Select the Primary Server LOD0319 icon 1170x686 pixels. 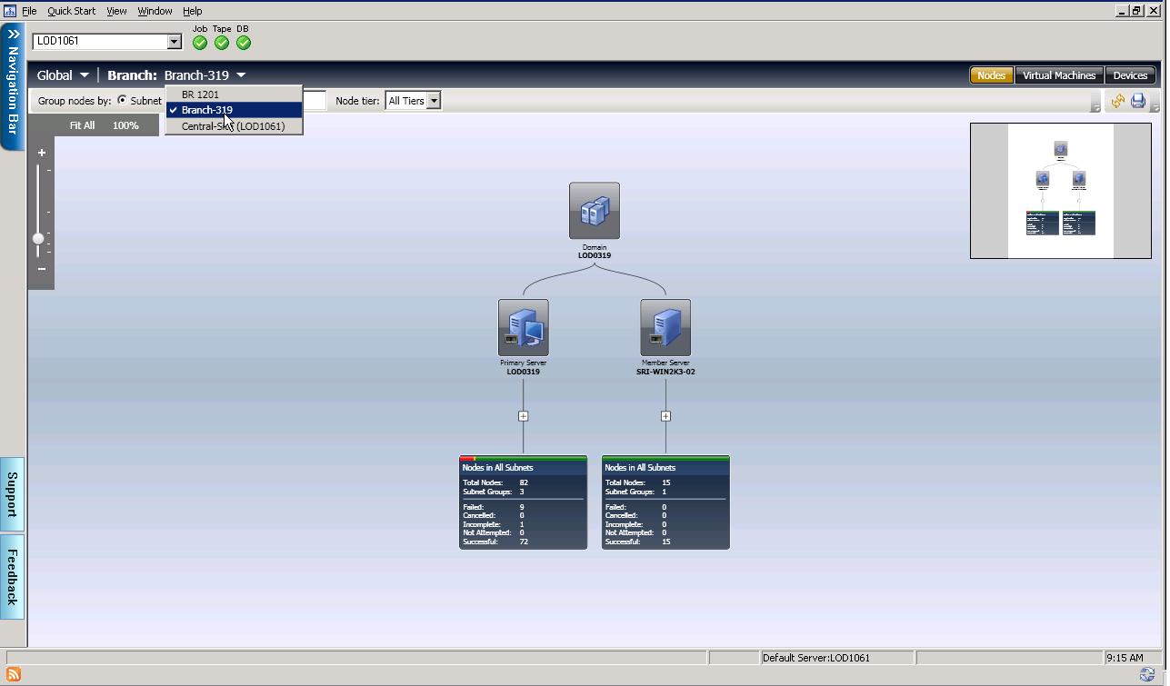(x=524, y=327)
